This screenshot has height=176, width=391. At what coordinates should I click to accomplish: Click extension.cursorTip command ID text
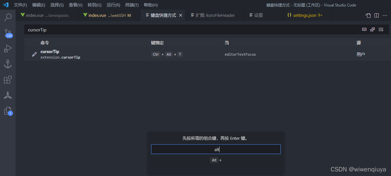click(x=60, y=57)
